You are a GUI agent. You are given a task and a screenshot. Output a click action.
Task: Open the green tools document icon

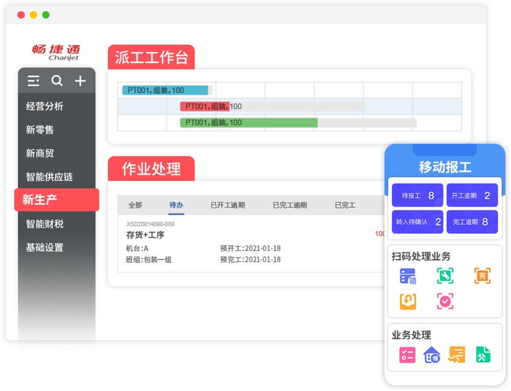[483, 355]
